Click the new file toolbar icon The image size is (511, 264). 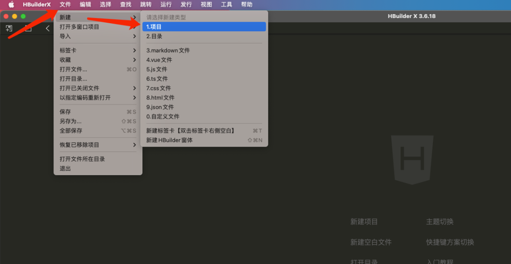pyautogui.click(x=9, y=28)
